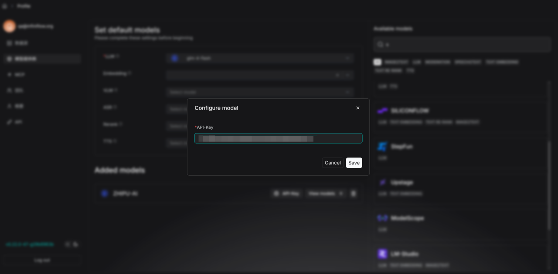The width and height of the screenshot is (558, 274).
Task: Save the API key configuration
Action: 354,163
